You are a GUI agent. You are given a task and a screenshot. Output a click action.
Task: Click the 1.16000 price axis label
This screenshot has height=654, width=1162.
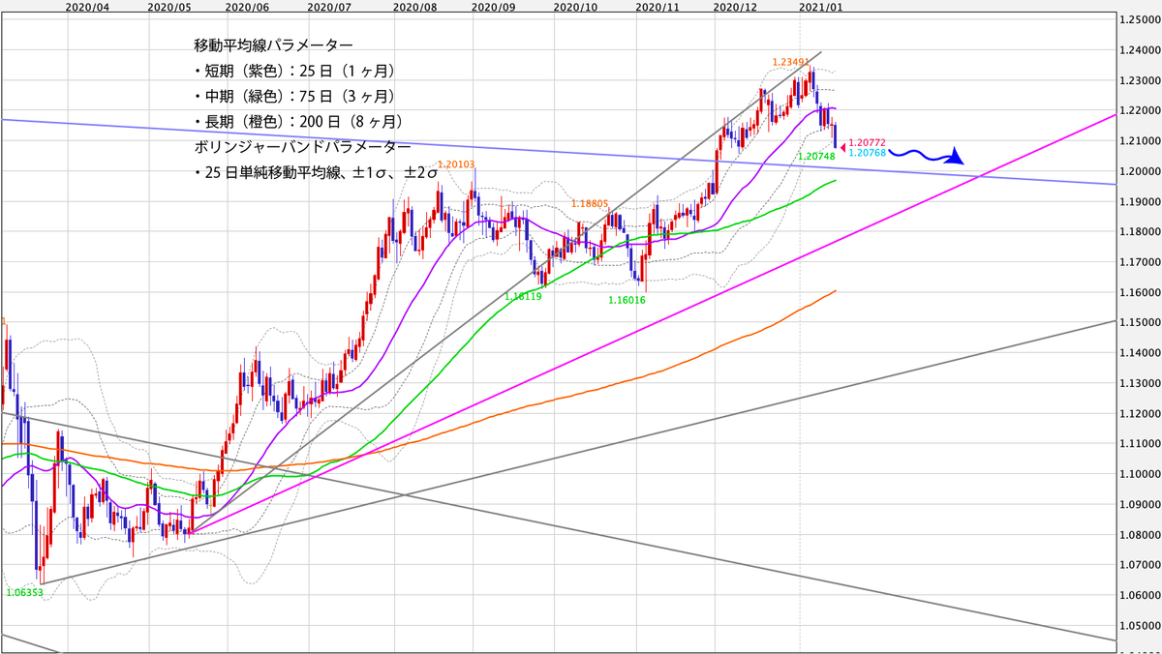(x=1139, y=292)
